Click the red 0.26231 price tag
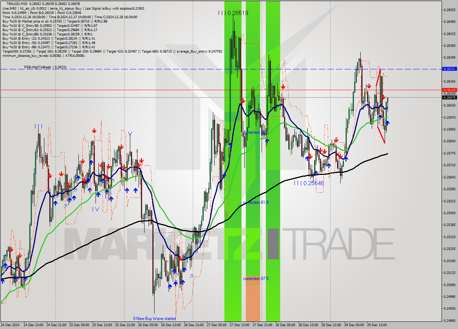 pyautogui.click(x=449, y=69)
